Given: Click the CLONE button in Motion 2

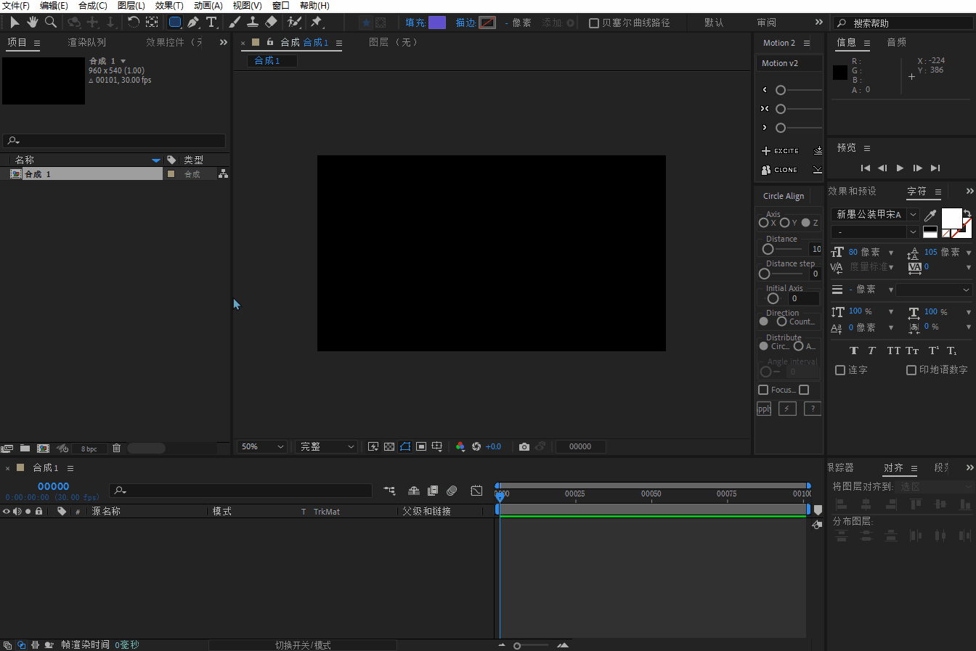Looking at the screenshot, I should coord(779,170).
